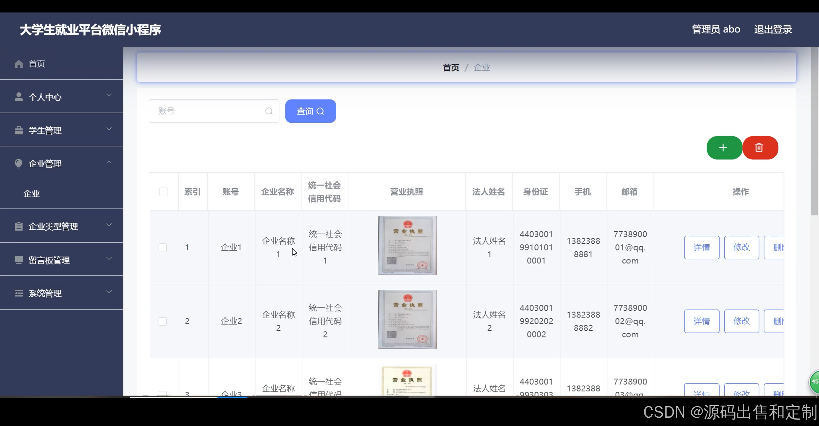
Task: Expand the 个人中心 menu chevron
Action: coord(109,95)
